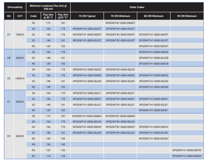210x160 pixels.
Task: Click order code XPGDWT-01-0000-00KDT
Action: click(87, 35)
